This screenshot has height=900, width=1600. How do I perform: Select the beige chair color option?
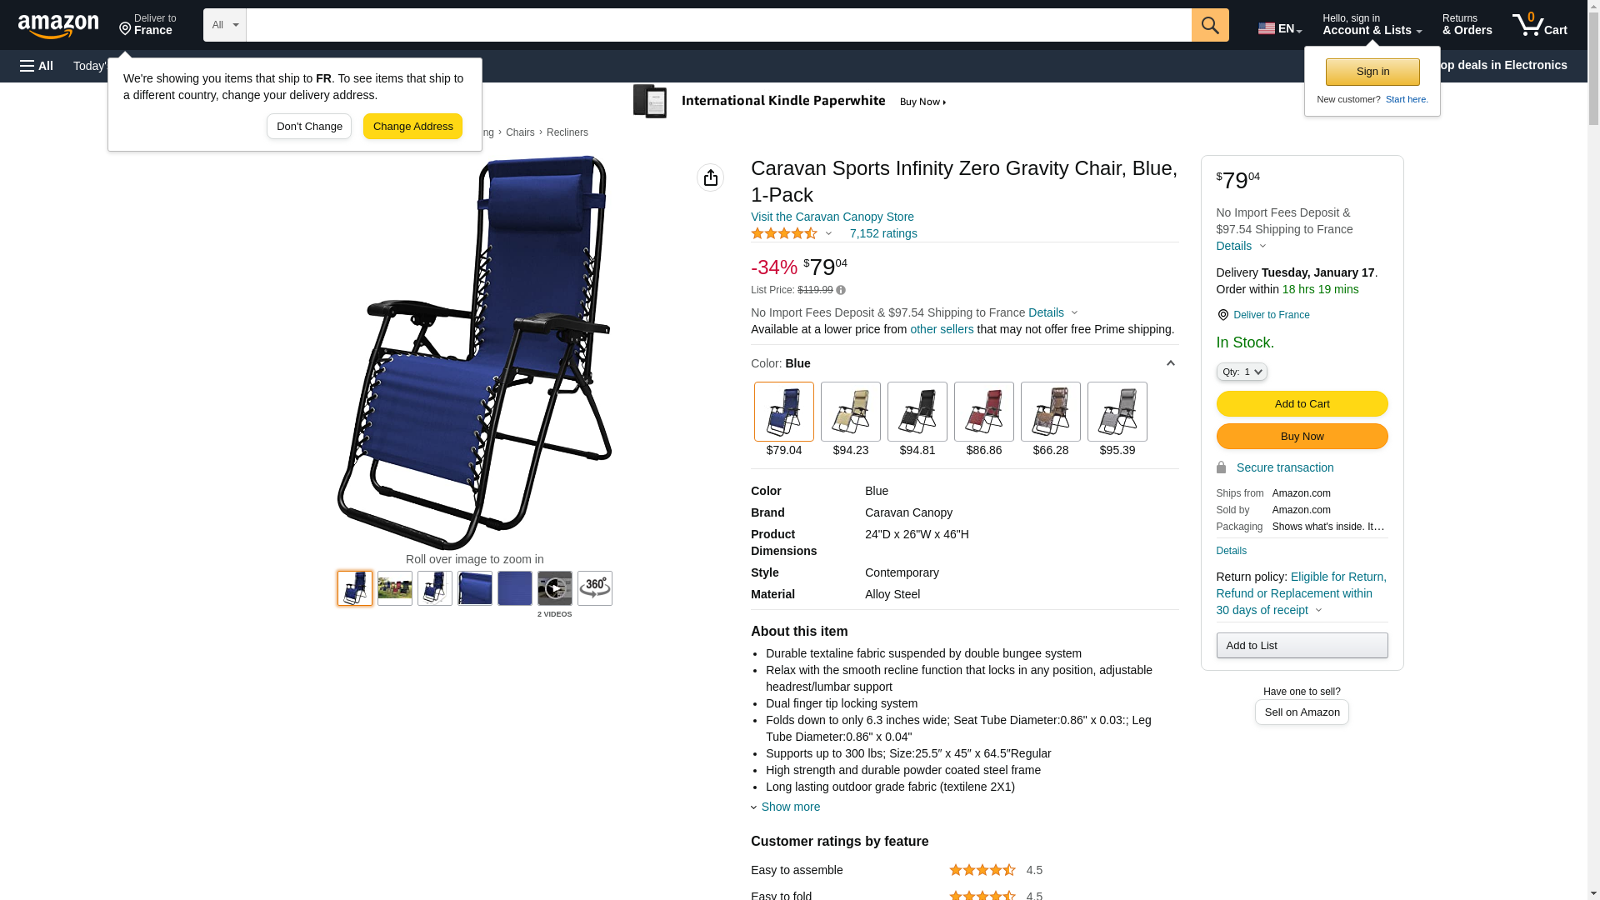(850, 412)
